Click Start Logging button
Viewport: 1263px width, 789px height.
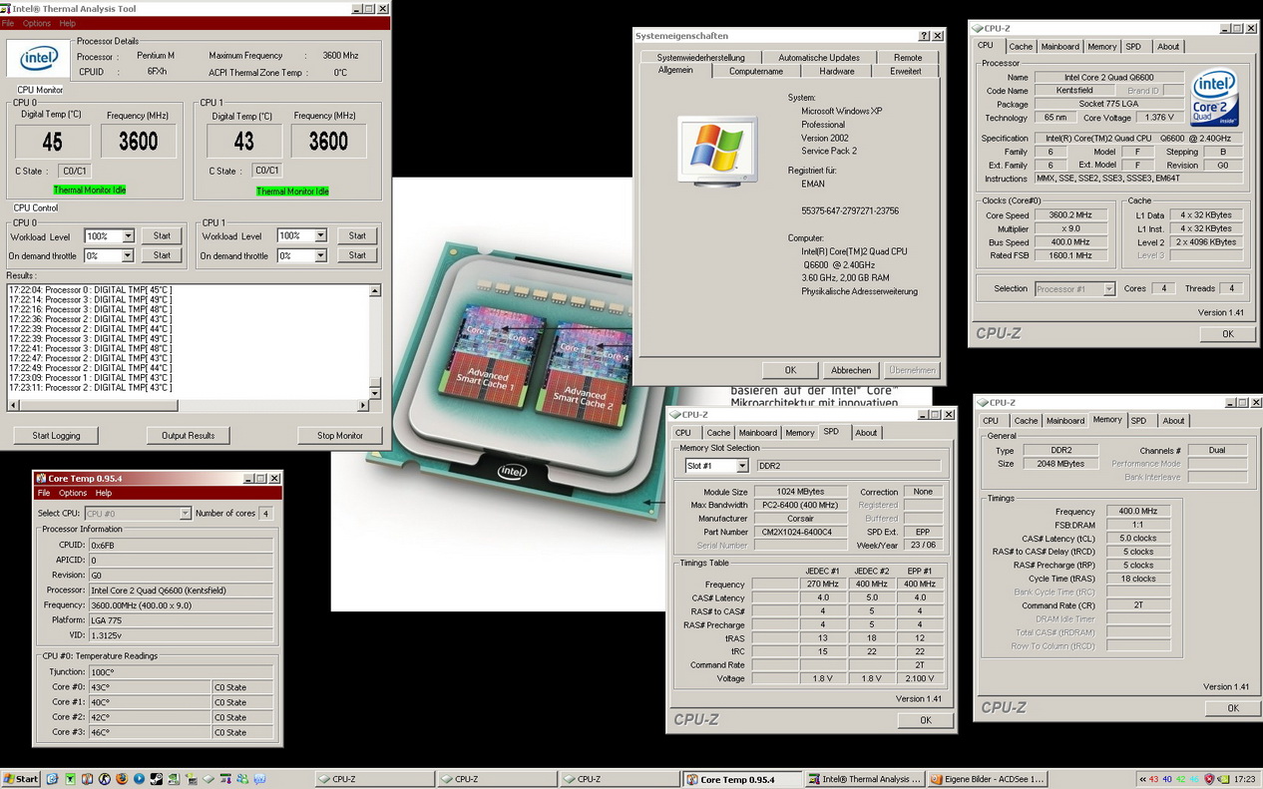(x=55, y=436)
